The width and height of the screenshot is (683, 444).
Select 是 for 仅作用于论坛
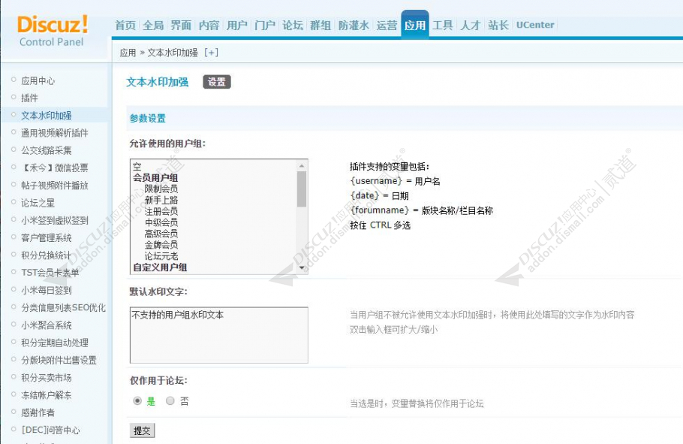[x=137, y=401]
